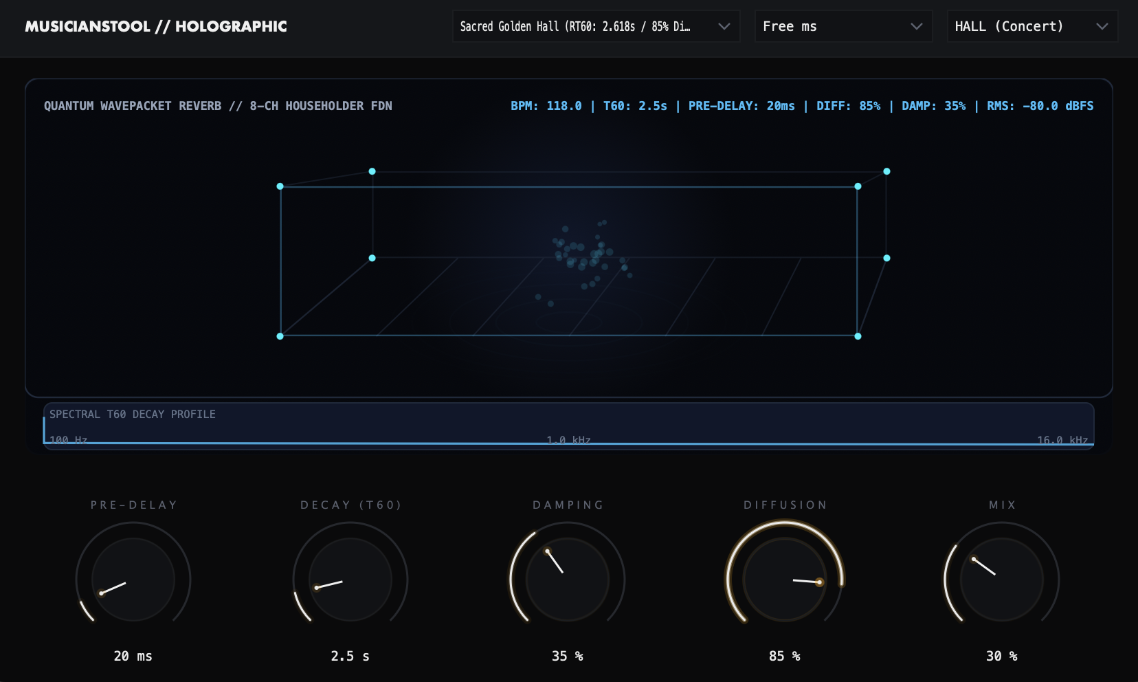Click the 2.5 s decay value
The width and height of the screenshot is (1138, 682).
(x=350, y=656)
